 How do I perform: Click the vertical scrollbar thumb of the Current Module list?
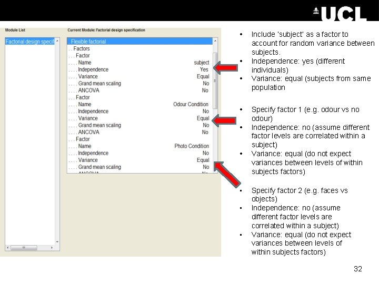(x=215, y=80)
